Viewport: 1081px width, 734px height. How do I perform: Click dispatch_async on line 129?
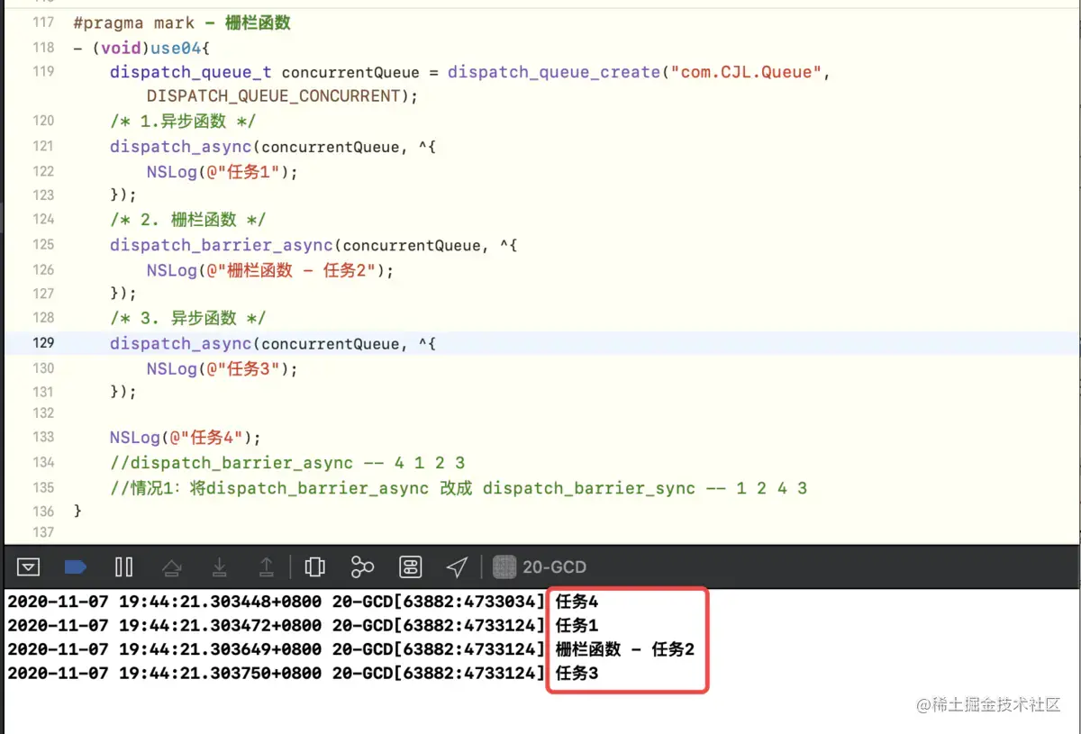click(x=180, y=343)
